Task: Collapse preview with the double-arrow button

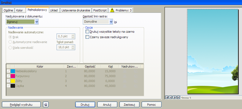Action: coord(46,104)
